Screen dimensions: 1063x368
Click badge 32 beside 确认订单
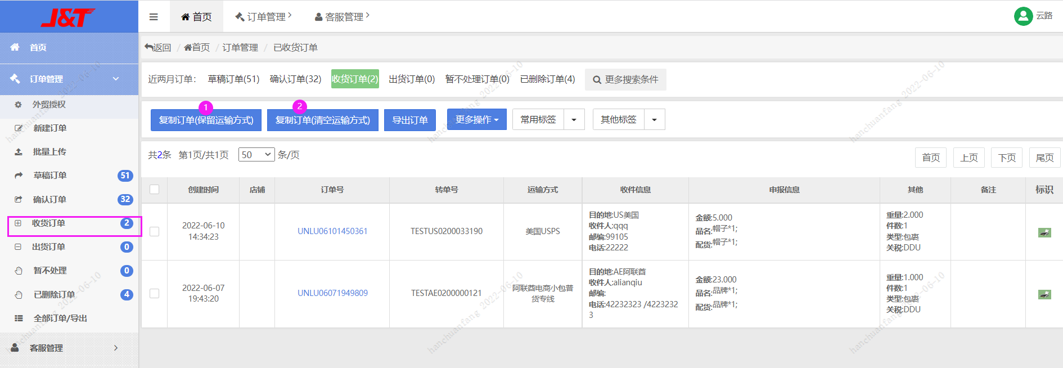coord(125,199)
